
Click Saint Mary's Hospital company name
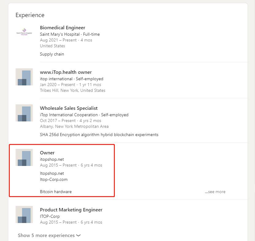(x=60, y=34)
